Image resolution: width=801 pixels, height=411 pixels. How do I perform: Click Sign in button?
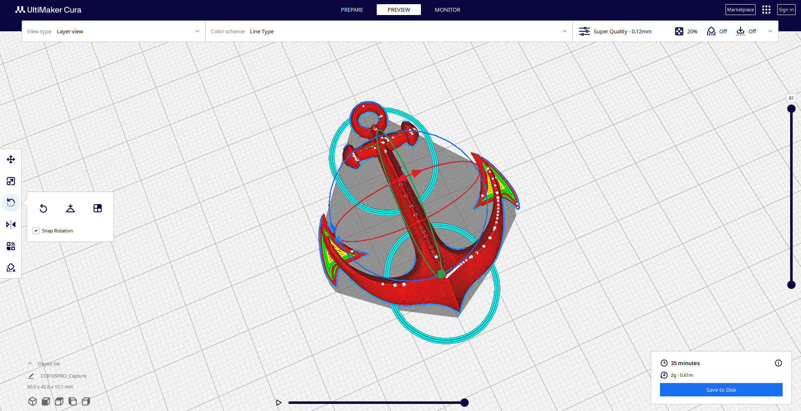point(786,10)
